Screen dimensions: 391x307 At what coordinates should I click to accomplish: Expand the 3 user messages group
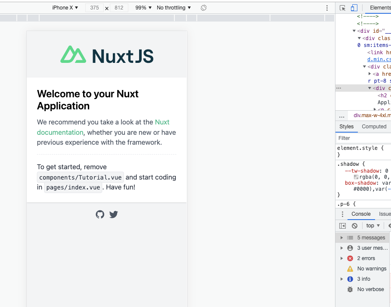[341, 248]
